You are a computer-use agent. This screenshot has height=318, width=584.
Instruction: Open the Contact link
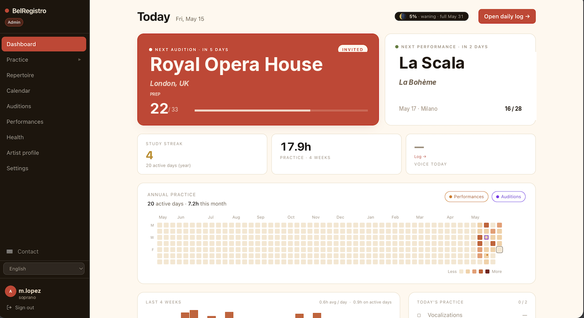23,251
